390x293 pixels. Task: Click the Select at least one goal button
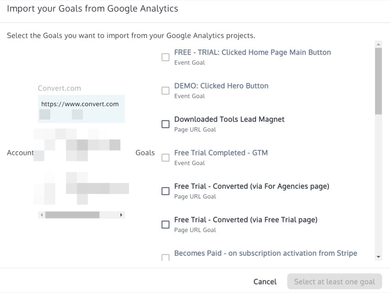pyautogui.click(x=334, y=282)
